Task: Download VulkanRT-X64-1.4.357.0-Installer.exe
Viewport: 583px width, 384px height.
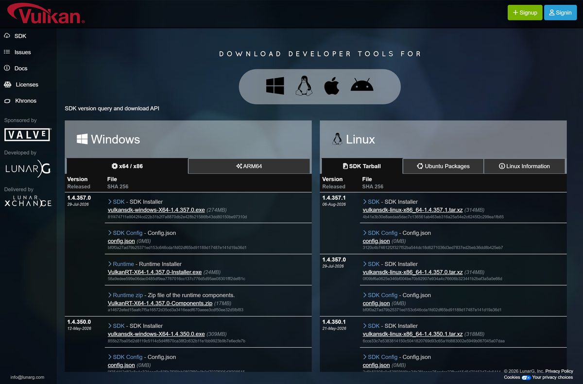Action: tap(154, 272)
